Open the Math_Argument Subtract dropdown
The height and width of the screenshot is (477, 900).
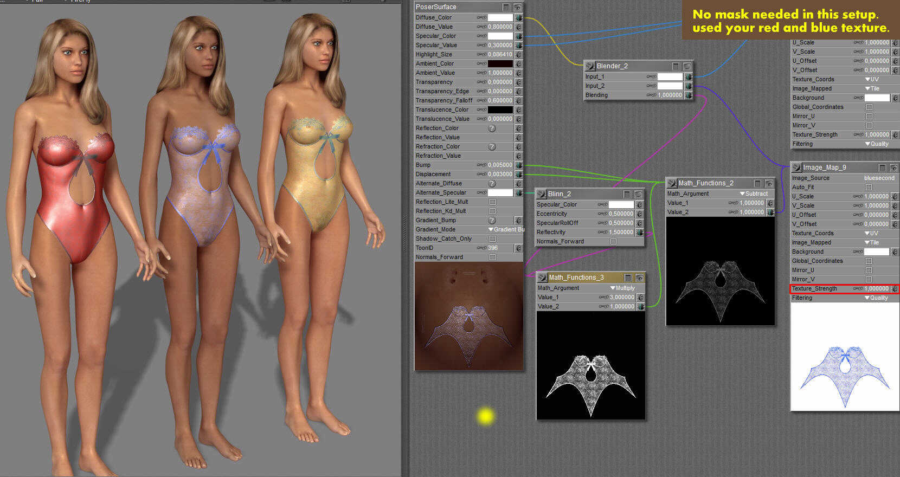click(754, 194)
